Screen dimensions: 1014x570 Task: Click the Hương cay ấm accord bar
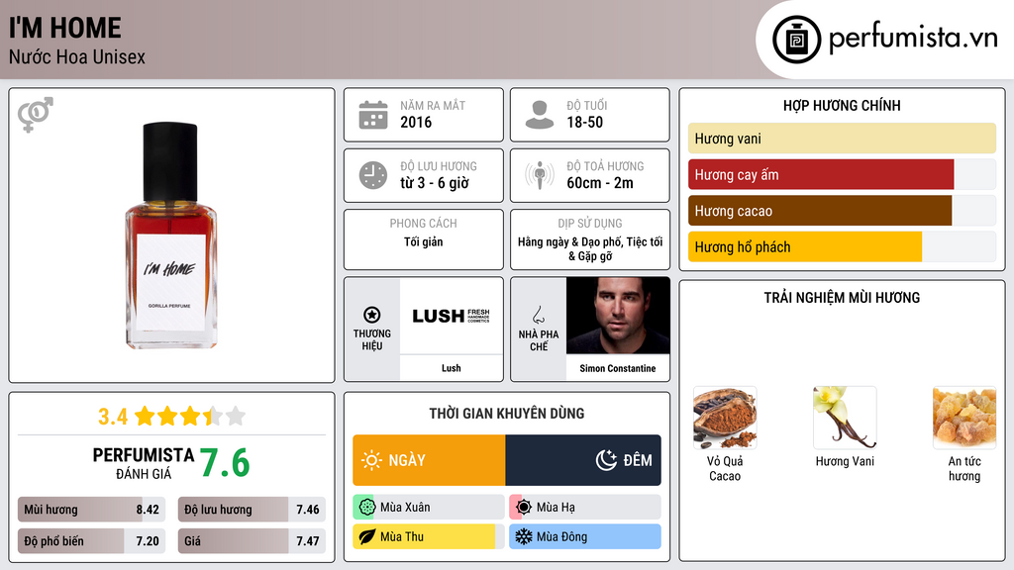842,174
